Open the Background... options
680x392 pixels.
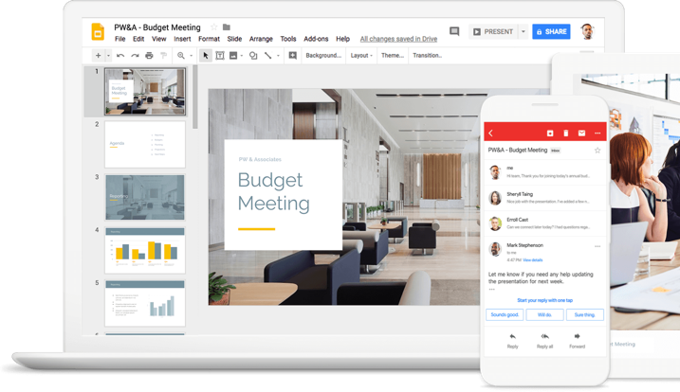click(x=323, y=56)
